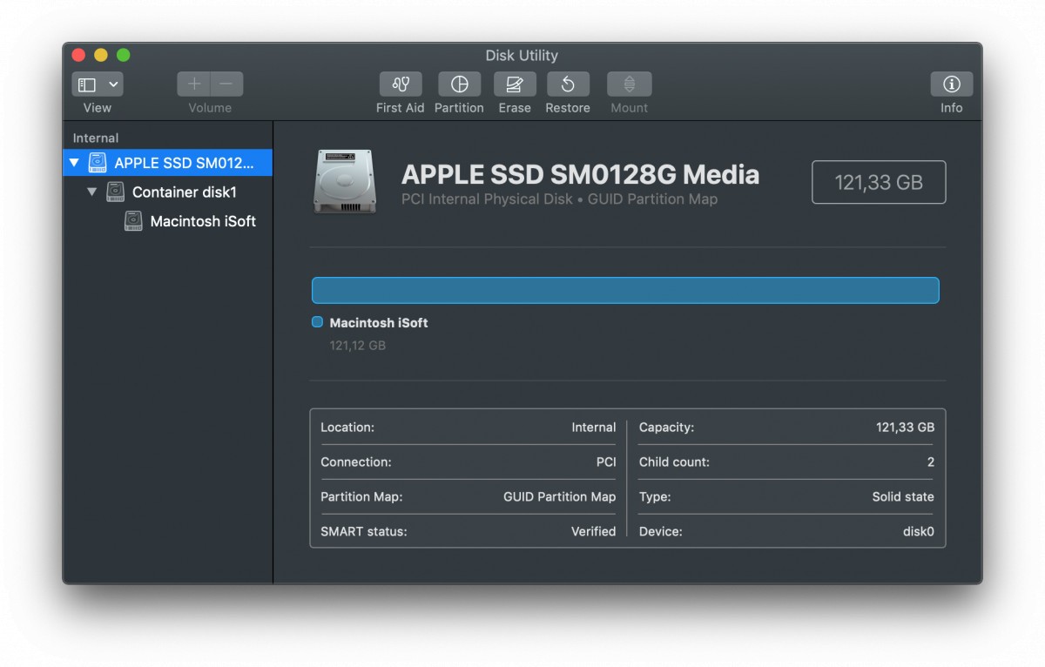Image resolution: width=1045 pixels, height=667 pixels.
Task: Click the SMART status Verified value
Action: (x=593, y=531)
